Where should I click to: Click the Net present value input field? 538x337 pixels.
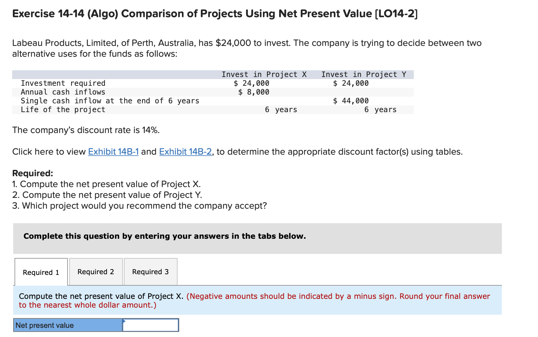point(151,325)
